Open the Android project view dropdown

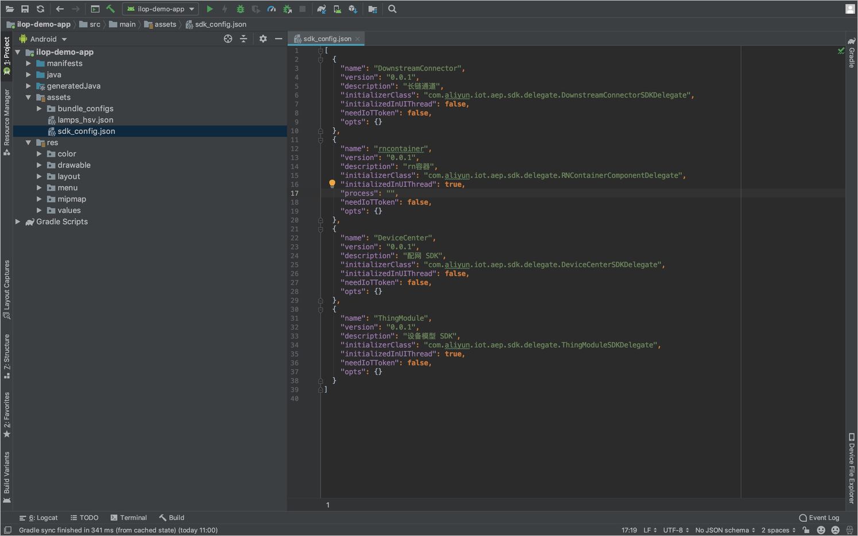coord(43,39)
